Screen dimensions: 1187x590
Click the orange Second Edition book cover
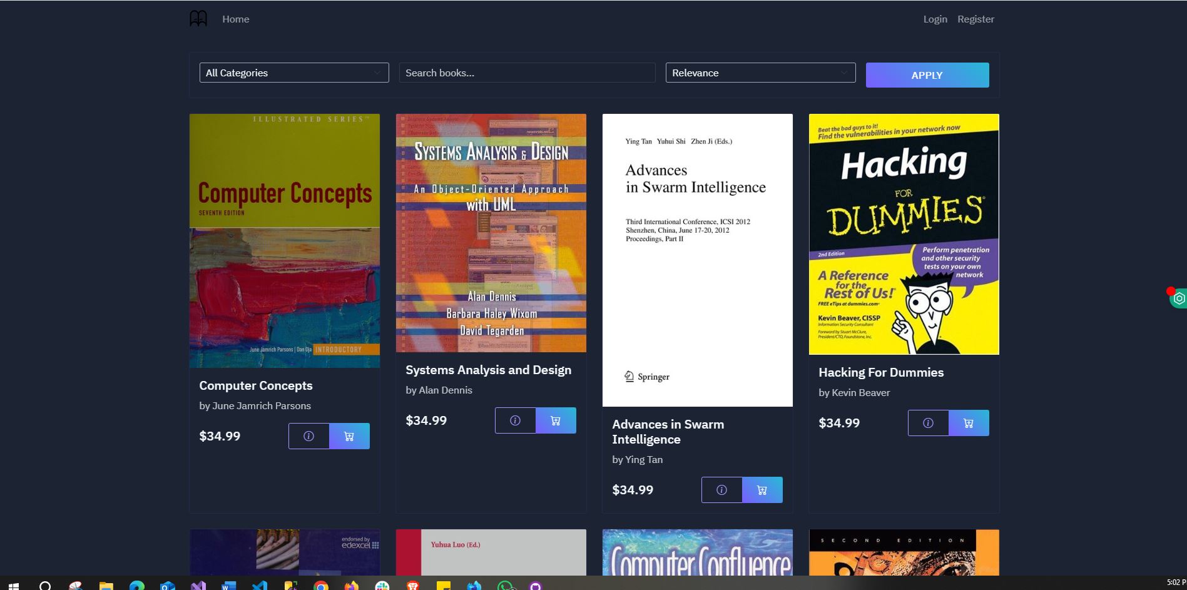[904, 552]
